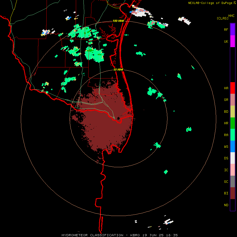Click the GC legend label

(x=226, y=182)
